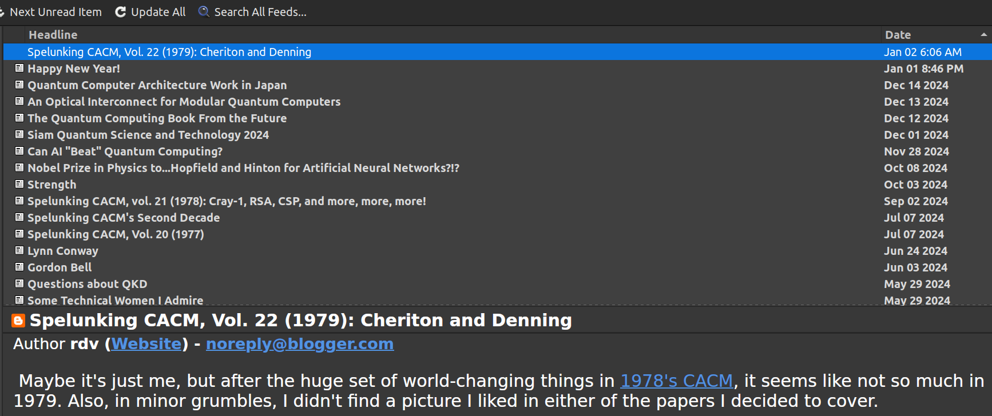Select The Quantum Computing Book From the Future
992x416 pixels.
pos(157,118)
